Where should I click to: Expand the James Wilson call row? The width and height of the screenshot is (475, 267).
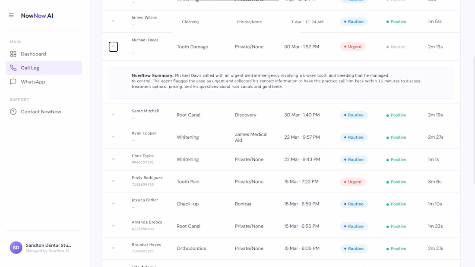click(113, 21)
